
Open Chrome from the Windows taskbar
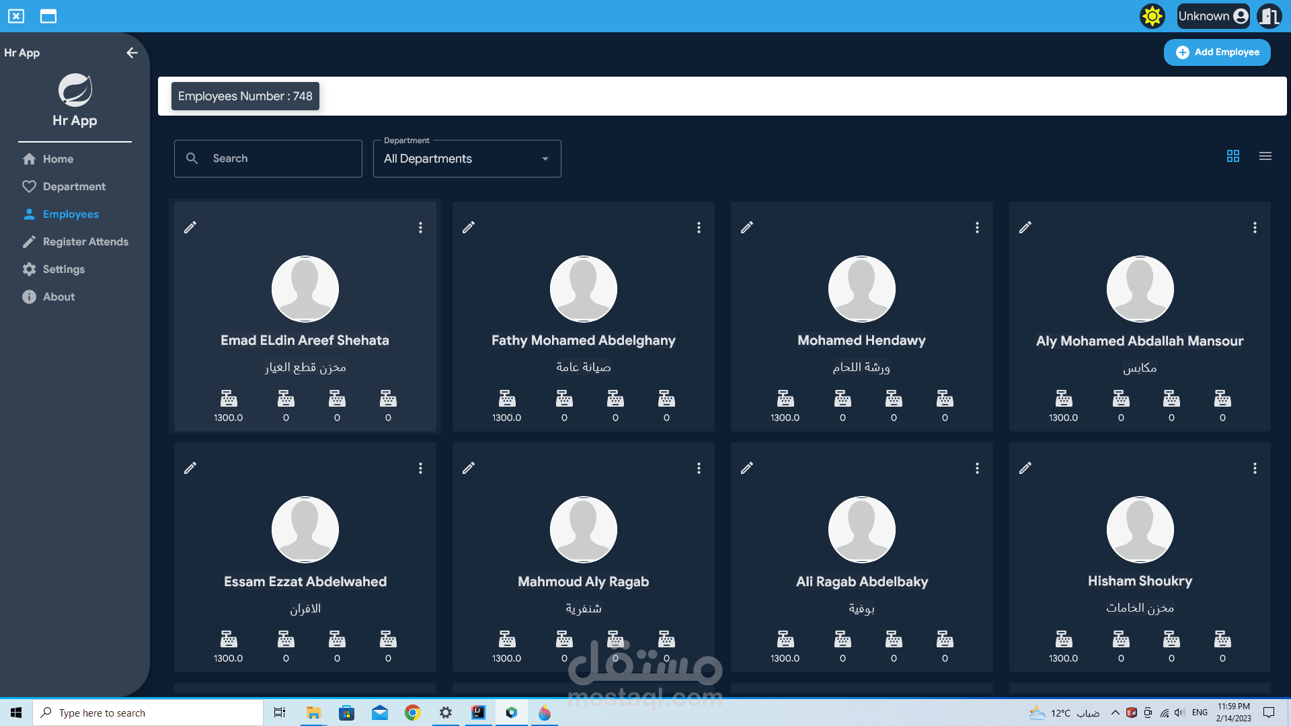[412, 713]
